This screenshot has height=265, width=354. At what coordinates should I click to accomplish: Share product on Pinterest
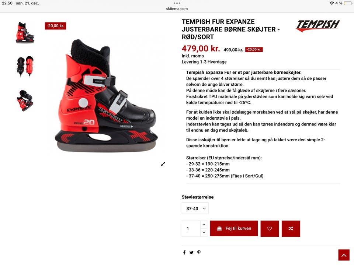tap(199, 252)
